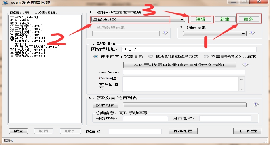Expand the 编码设置 dropdown

215,33
